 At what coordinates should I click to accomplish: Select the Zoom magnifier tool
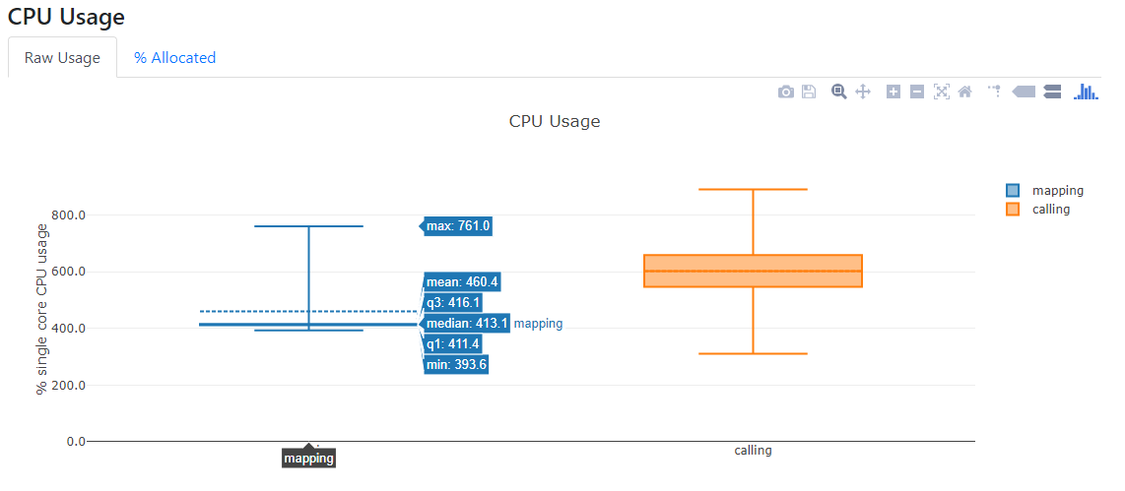pyautogui.click(x=839, y=92)
